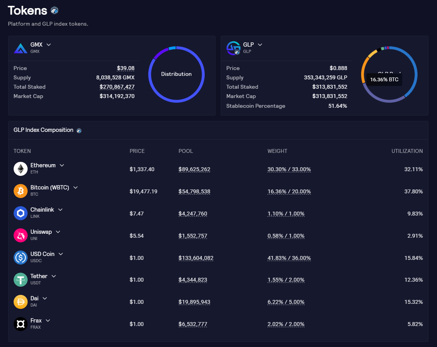Click the Dai coin icon
This screenshot has width=437, height=347.
tap(21, 302)
